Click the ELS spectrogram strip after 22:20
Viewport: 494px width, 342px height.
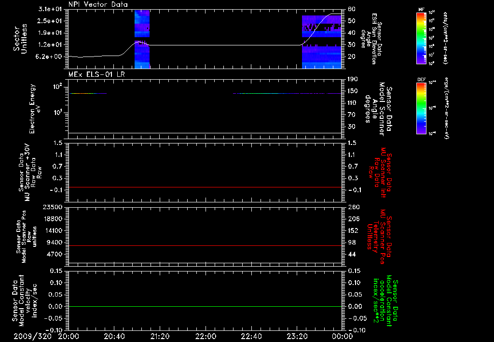pos(287,93)
